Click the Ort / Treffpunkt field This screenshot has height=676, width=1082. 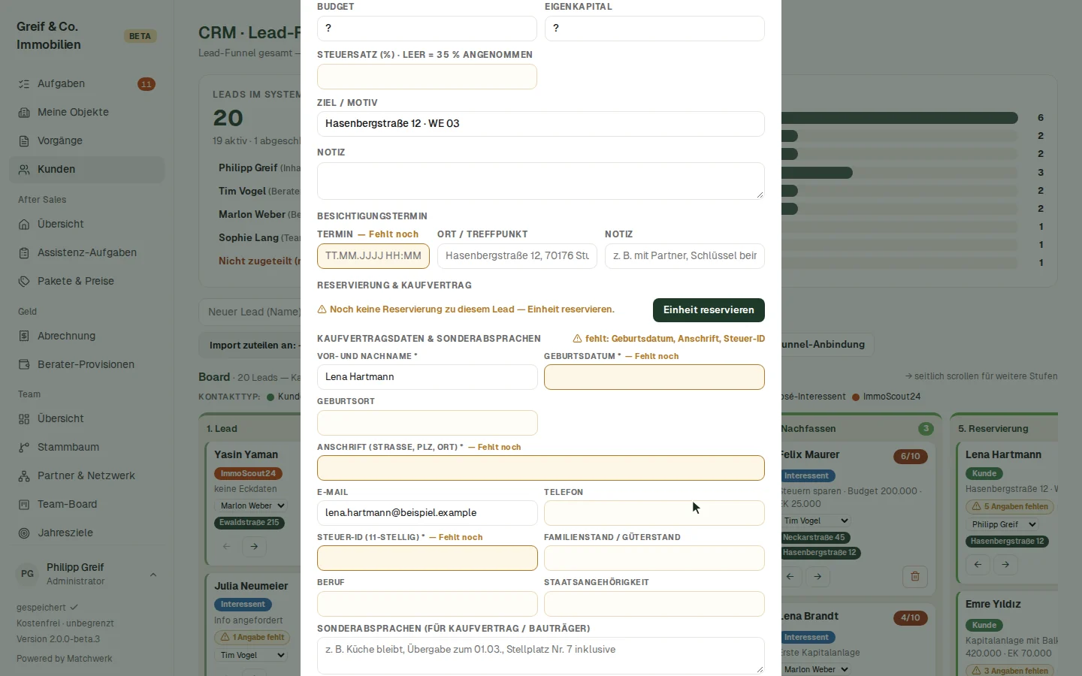point(517,256)
